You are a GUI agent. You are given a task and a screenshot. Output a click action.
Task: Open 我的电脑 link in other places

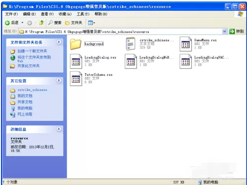coord(25,108)
